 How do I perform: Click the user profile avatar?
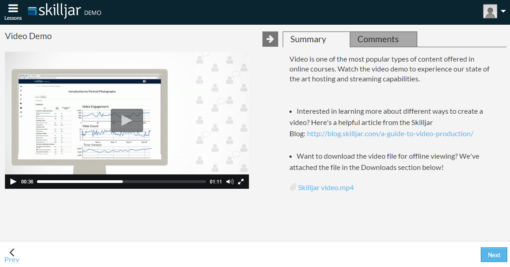[x=490, y=11]
